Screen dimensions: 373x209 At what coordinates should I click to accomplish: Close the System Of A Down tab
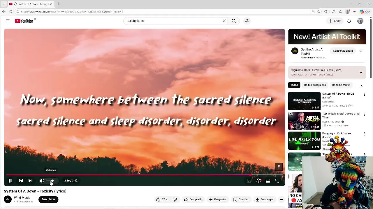tap(51, 4)
